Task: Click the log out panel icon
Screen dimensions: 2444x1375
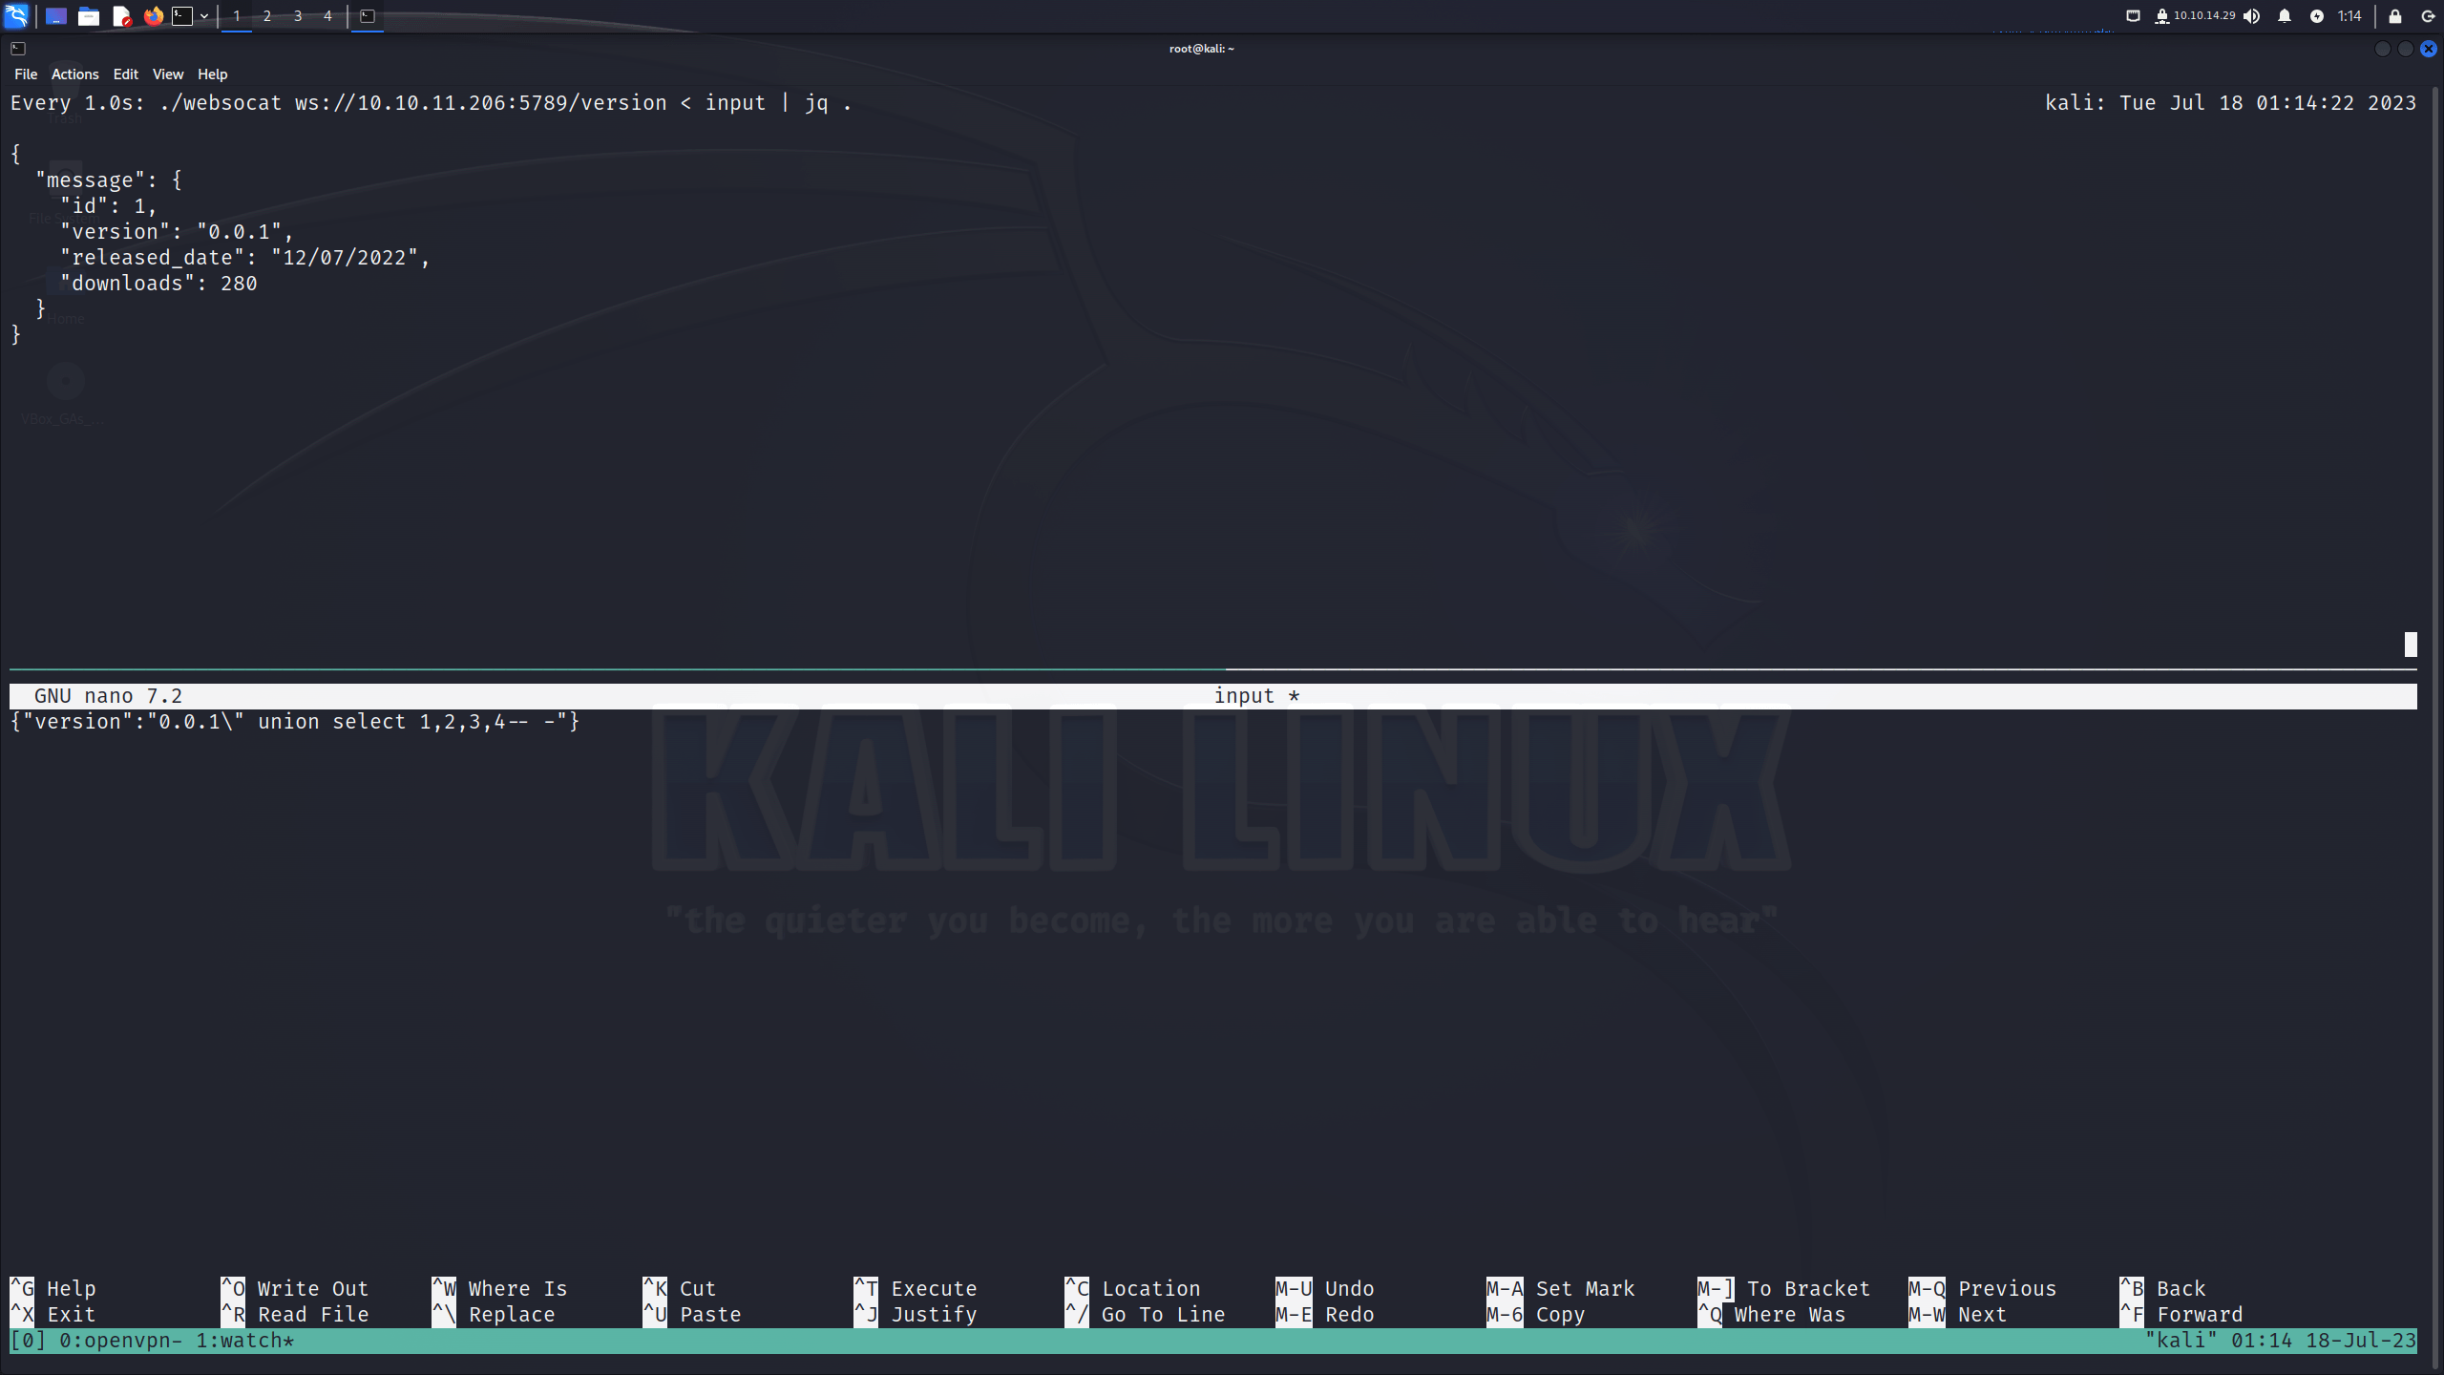Action: pyautogui.click(x=2428, y=16)
